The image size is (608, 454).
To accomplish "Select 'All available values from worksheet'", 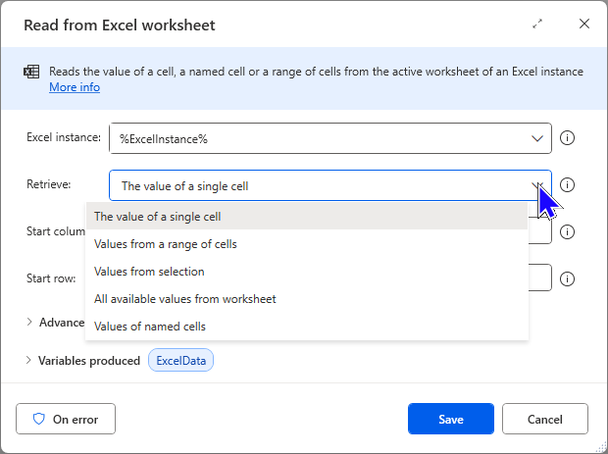I will click(x=307, y=299).
